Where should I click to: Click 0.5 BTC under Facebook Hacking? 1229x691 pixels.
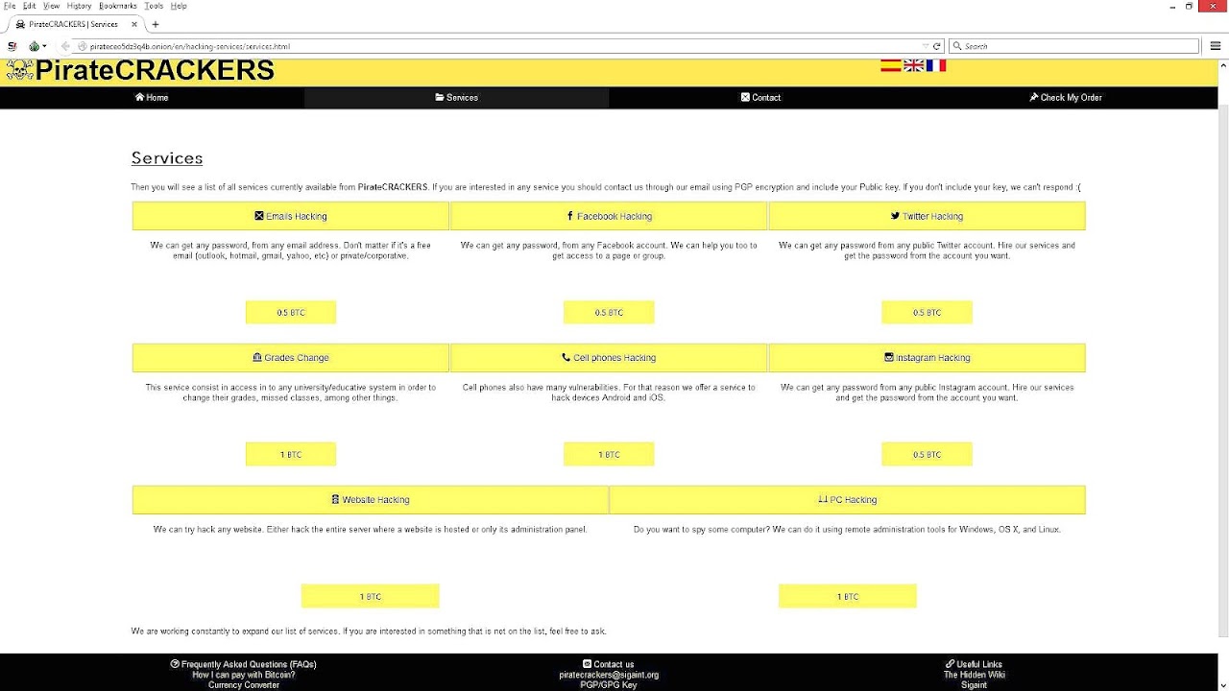pos(609,313)
